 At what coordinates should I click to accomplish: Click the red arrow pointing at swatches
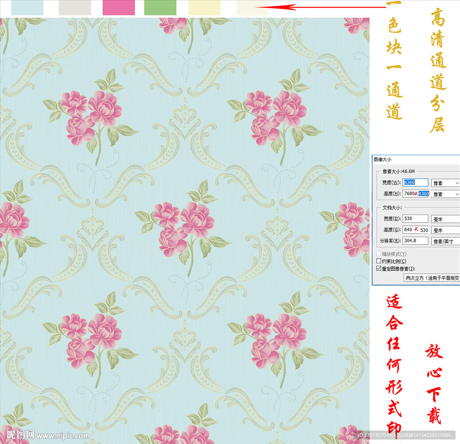(x=328, y=7)
